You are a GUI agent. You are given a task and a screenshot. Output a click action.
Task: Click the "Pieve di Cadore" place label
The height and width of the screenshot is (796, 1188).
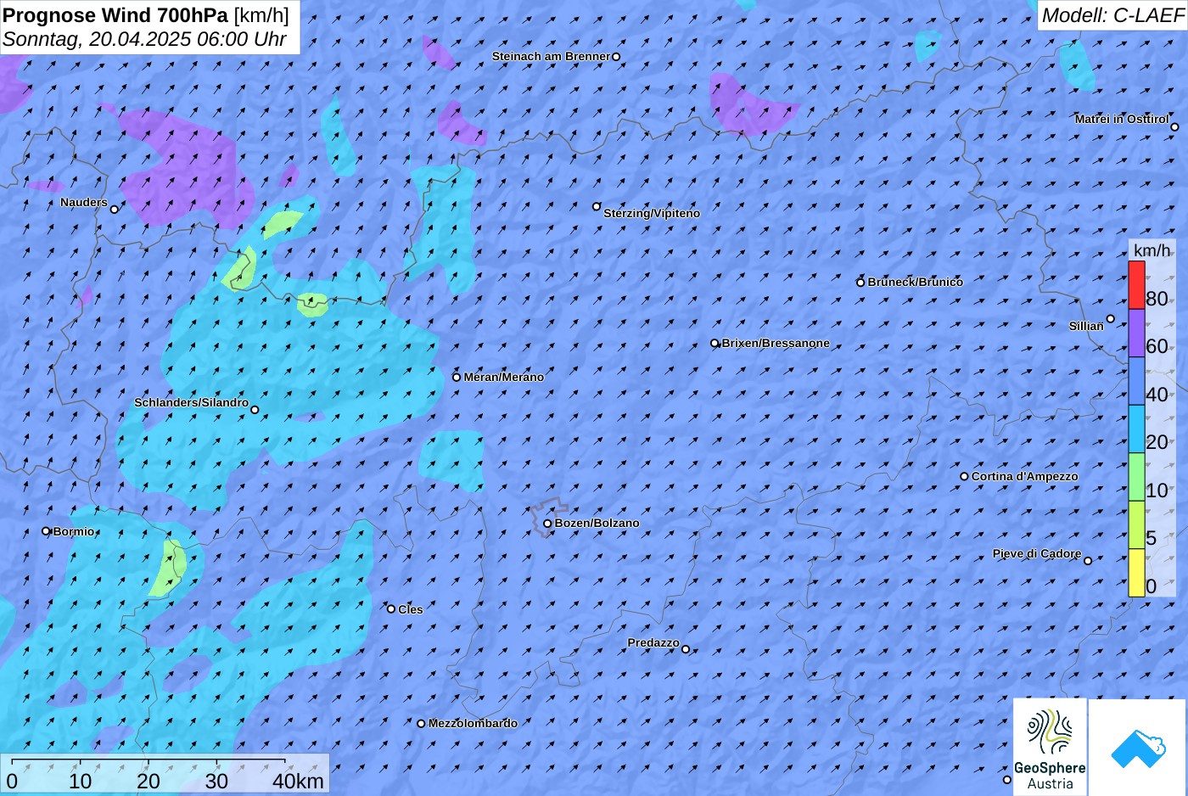coord(1037,553)
